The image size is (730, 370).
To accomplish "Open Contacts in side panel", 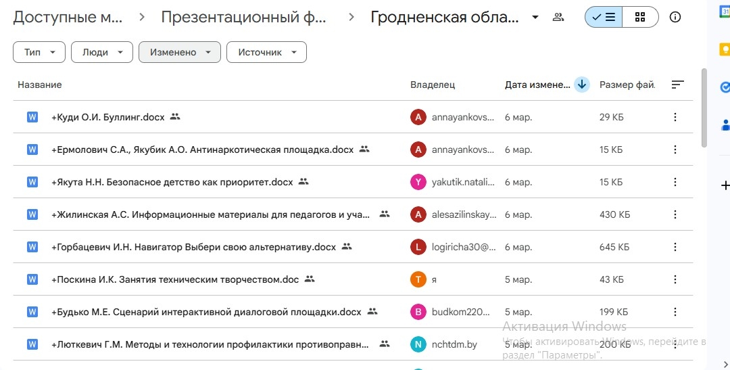I will click(725, 124).
